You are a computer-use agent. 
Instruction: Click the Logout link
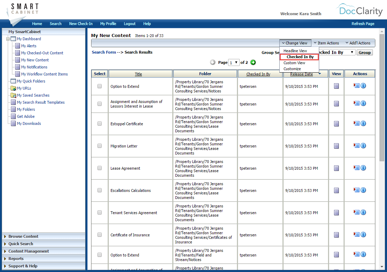(x=130, y=24)
